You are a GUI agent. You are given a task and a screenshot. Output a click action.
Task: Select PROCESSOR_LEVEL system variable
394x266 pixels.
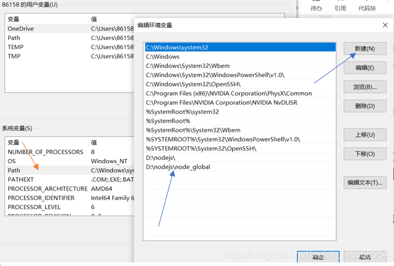click(x=70, y=207)
